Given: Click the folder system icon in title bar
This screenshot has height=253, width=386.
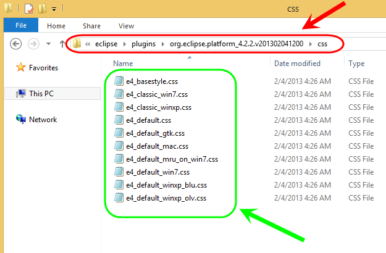Looking at the screenshot, I should pyautogui.click(x=8, y=8).
